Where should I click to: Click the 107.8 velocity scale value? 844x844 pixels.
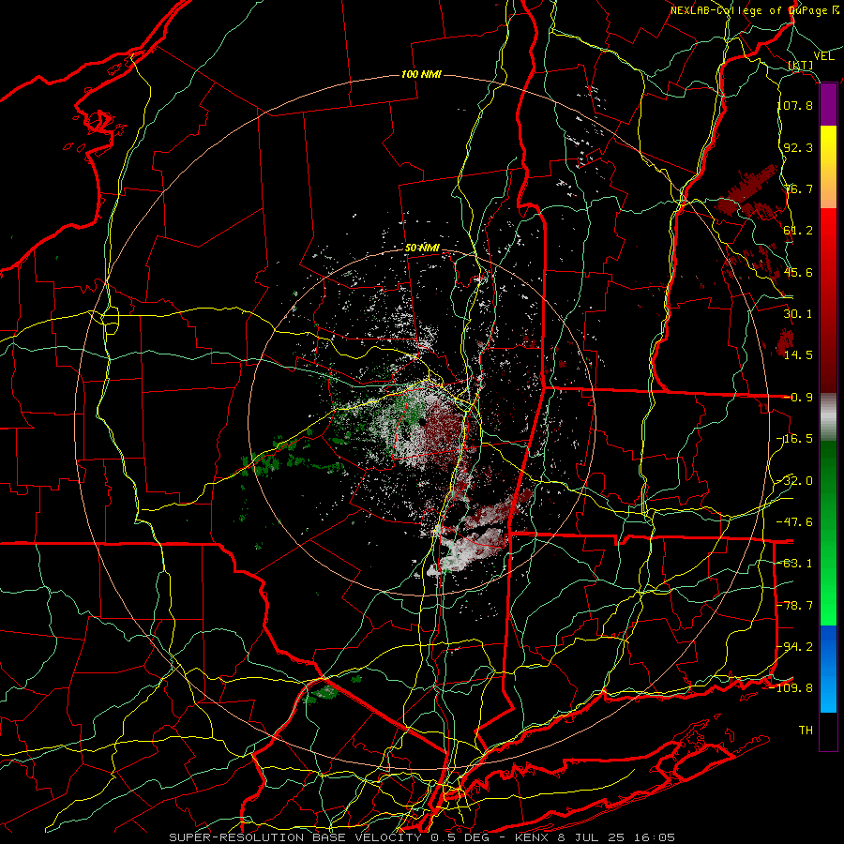pyautogui.click(x=795, y=105)
